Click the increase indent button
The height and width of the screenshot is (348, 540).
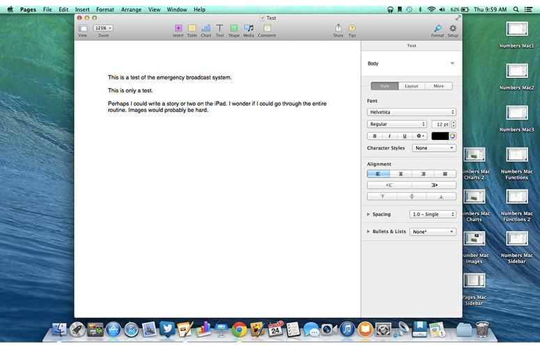tap(434, 185)
